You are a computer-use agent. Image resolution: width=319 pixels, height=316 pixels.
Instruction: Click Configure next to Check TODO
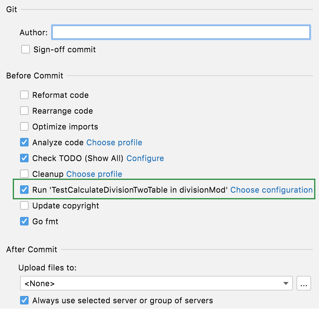[x=145, y=158]
